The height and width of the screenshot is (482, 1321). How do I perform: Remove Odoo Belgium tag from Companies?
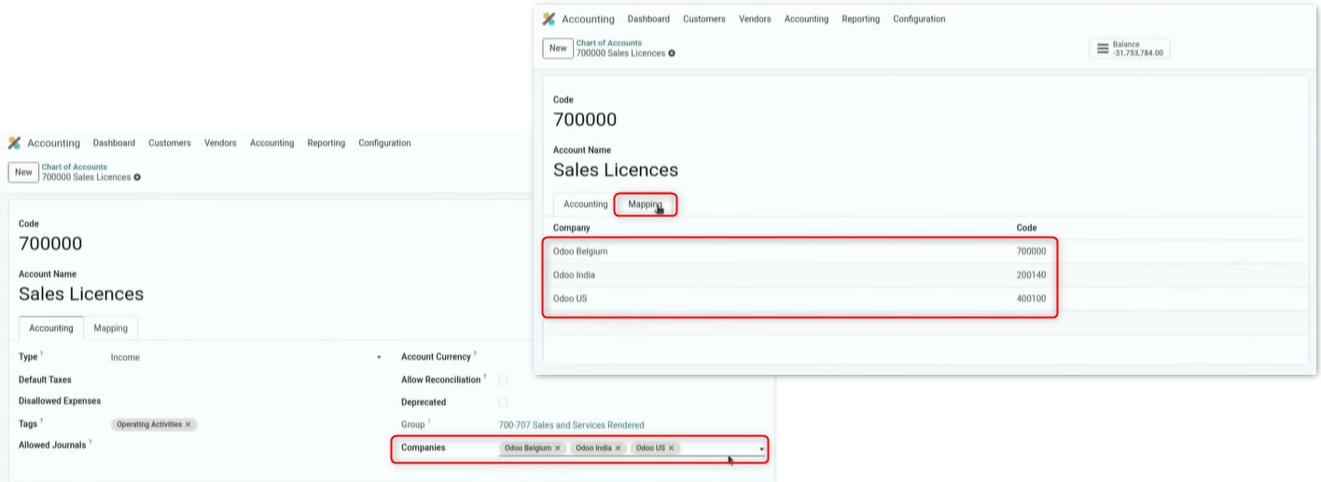pos(558,448)
